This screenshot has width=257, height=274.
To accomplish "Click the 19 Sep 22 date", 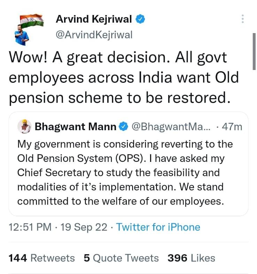I will click(x=84, y=227).
